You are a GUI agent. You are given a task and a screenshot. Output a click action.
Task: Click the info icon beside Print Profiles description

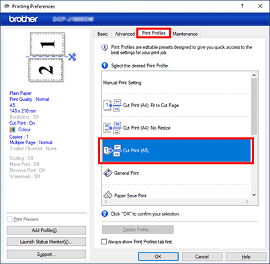[x=105, y=48]
